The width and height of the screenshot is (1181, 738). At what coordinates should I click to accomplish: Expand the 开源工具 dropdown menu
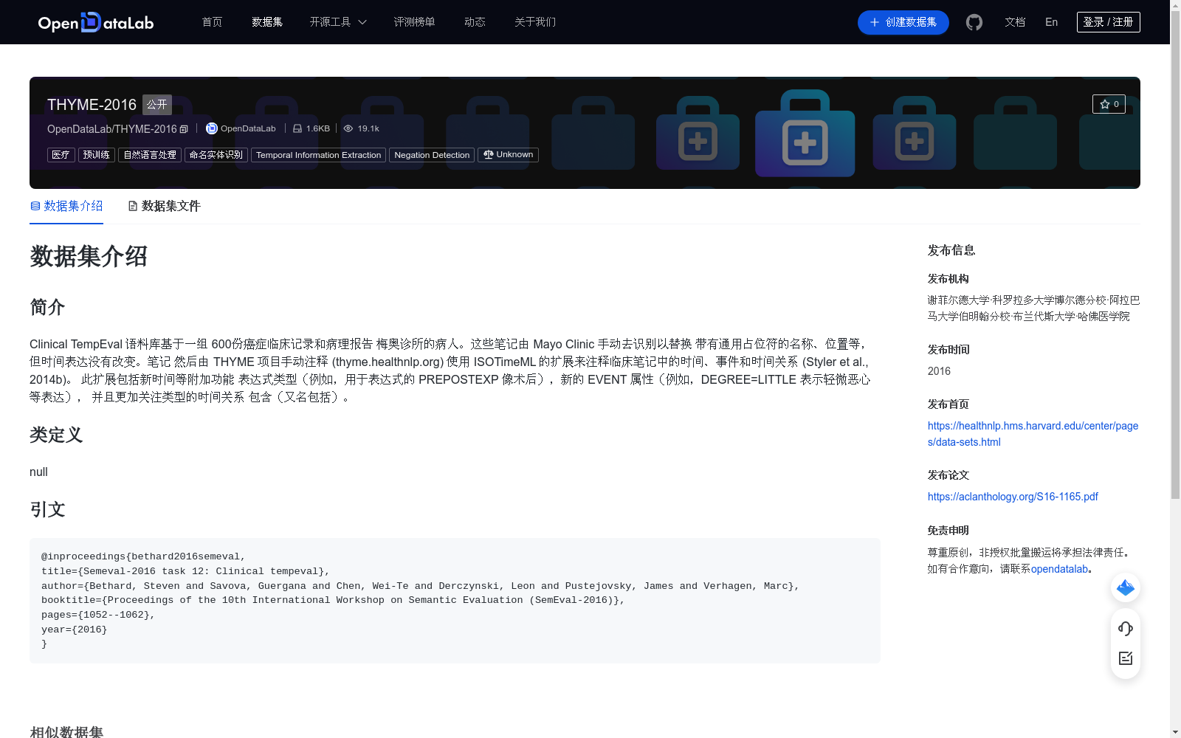click(x=338, y=22)
